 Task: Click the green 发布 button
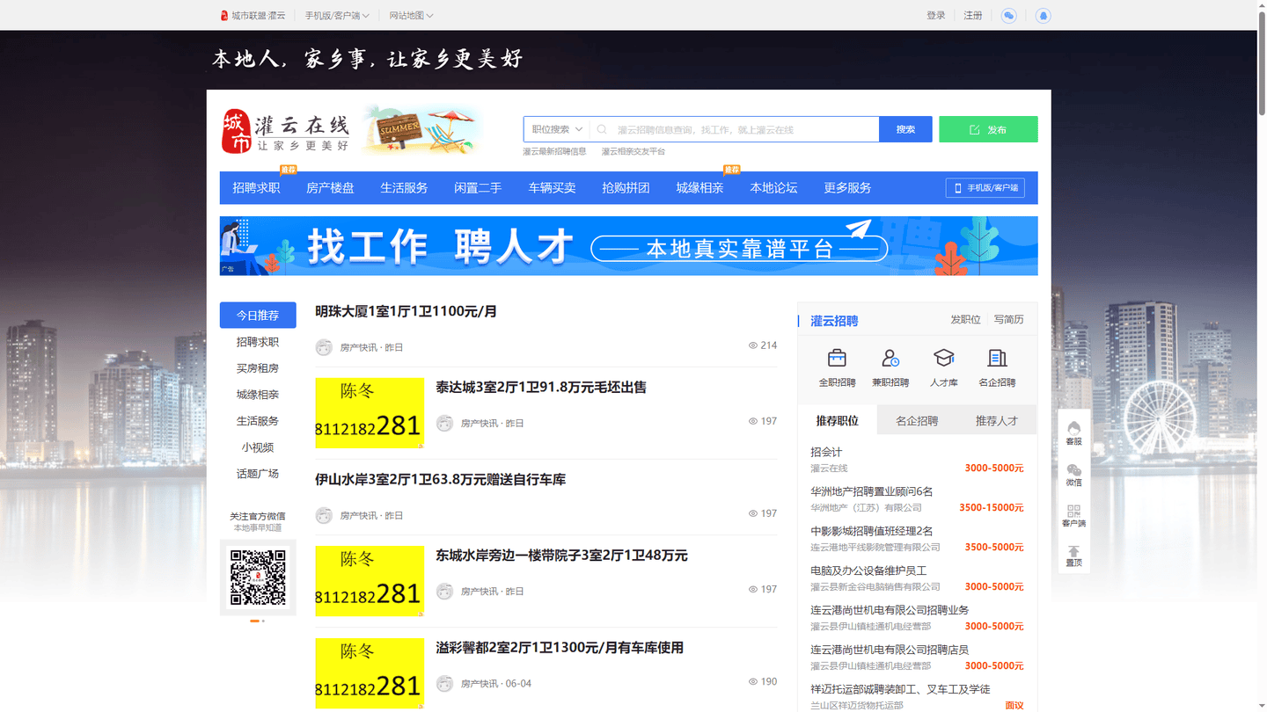[x=988, y=129]
